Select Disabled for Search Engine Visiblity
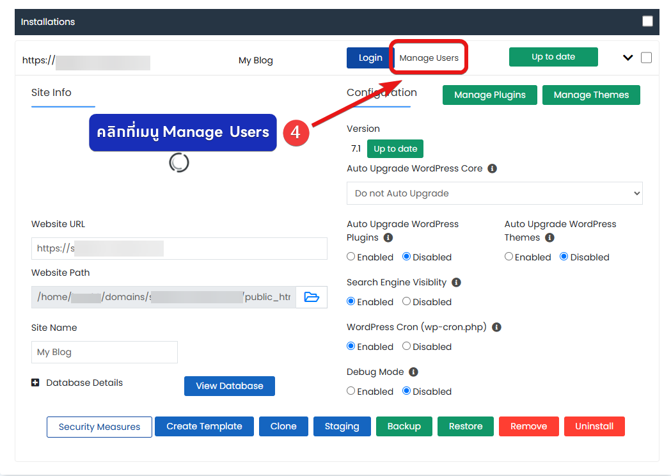The height and width of the screenshot is (476, 671). coord(407,301)
